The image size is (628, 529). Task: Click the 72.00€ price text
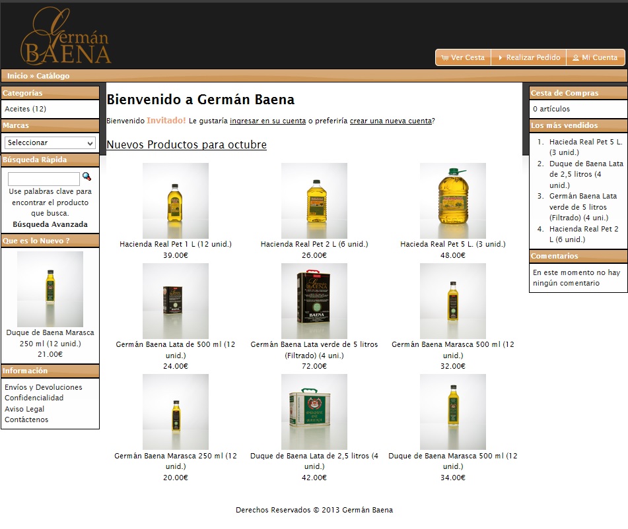pos(314,365)
